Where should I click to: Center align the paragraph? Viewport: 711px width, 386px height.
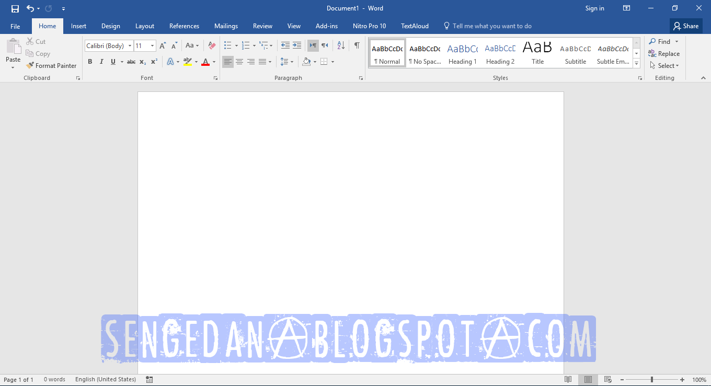pos(239,62)
